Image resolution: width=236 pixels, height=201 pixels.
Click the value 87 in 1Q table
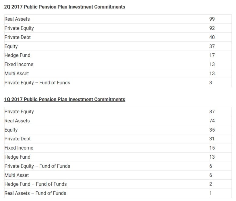coord(212,111)
